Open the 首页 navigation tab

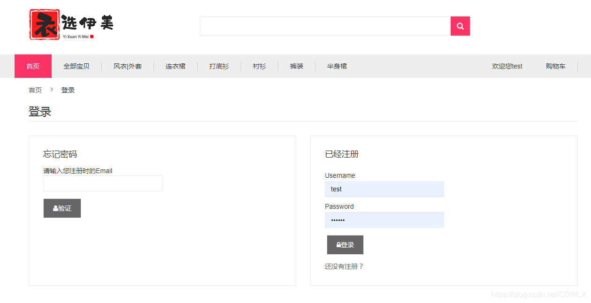(33, 66)
